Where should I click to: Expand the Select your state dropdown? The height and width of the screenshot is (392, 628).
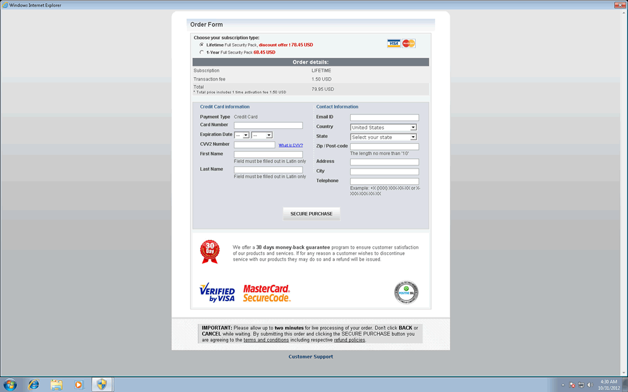(x=384, y=137)
